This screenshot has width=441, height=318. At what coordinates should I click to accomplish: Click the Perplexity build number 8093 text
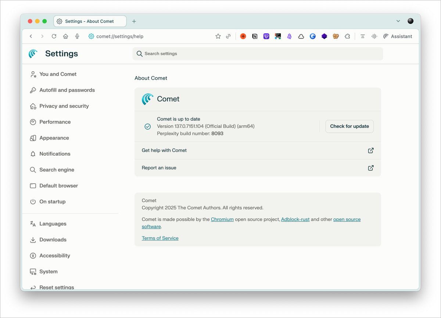coord(190,134)
